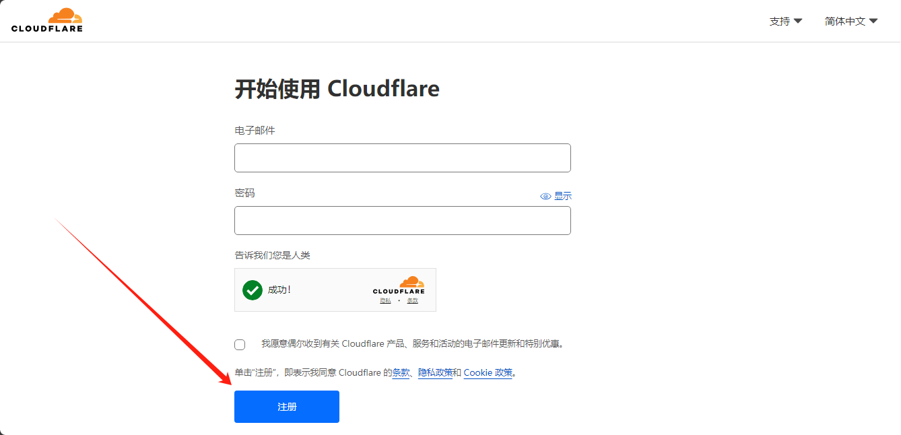Focus the 电子邮件 input field
Screen dimensions: 901x435
click(x=402, y=158)
